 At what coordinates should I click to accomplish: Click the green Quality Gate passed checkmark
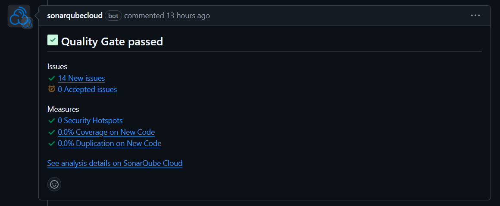[53, 41]
